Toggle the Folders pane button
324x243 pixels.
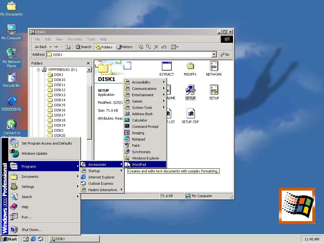point(104,47)
